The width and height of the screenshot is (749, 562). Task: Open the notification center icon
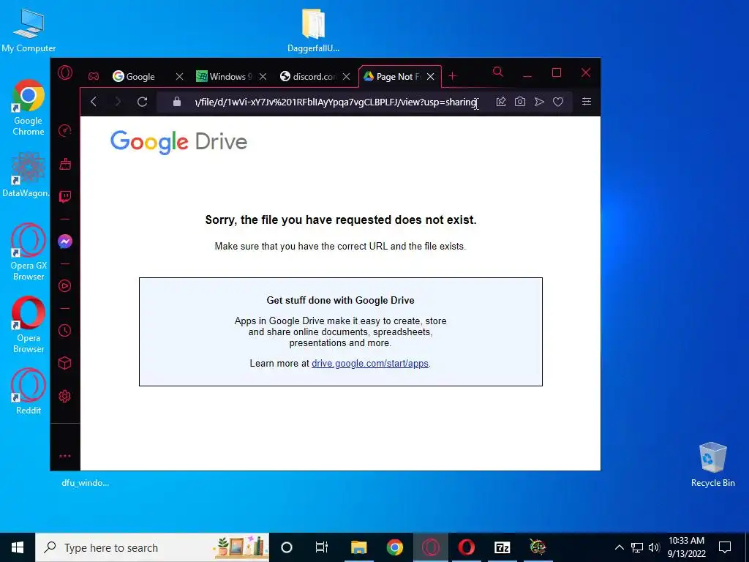(725, 547)
